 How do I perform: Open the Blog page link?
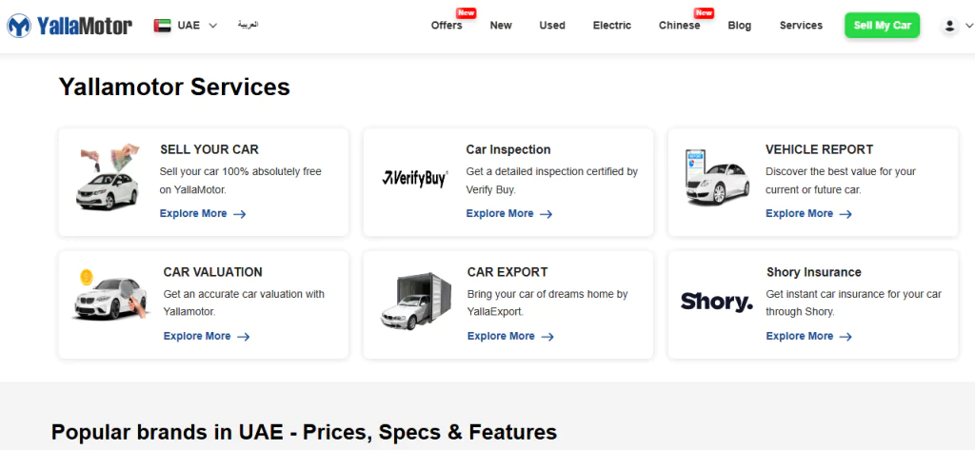coord(739,26)
